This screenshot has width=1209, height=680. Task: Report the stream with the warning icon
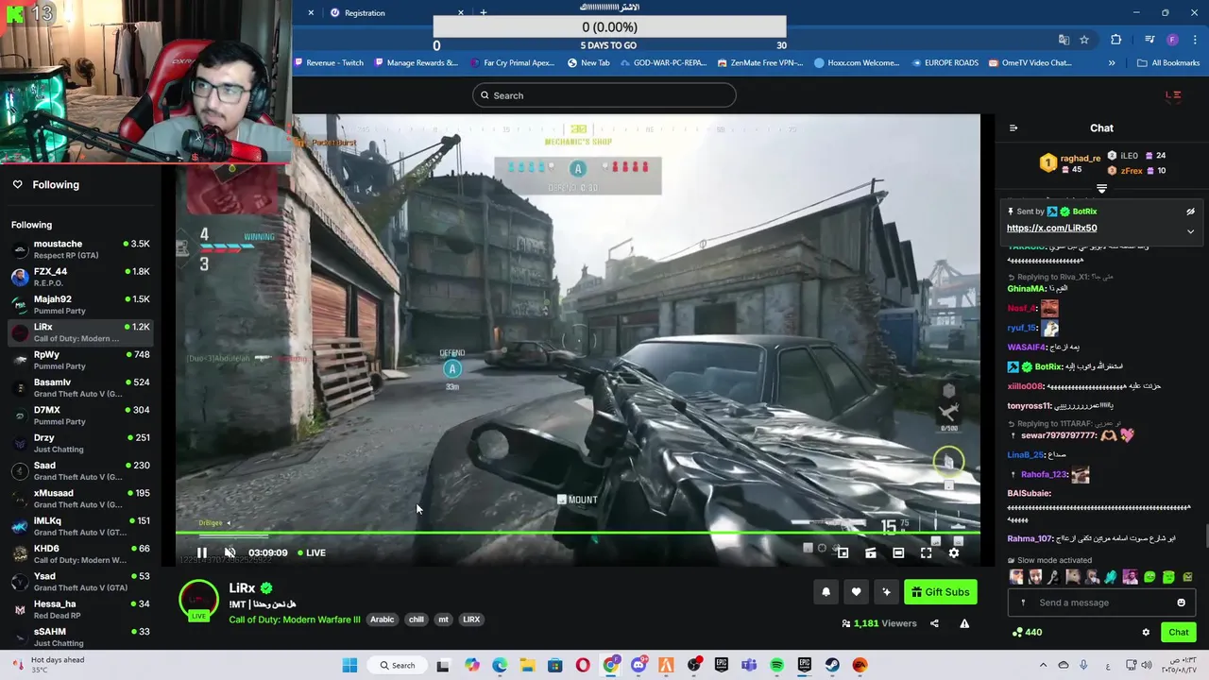point(964,623)
